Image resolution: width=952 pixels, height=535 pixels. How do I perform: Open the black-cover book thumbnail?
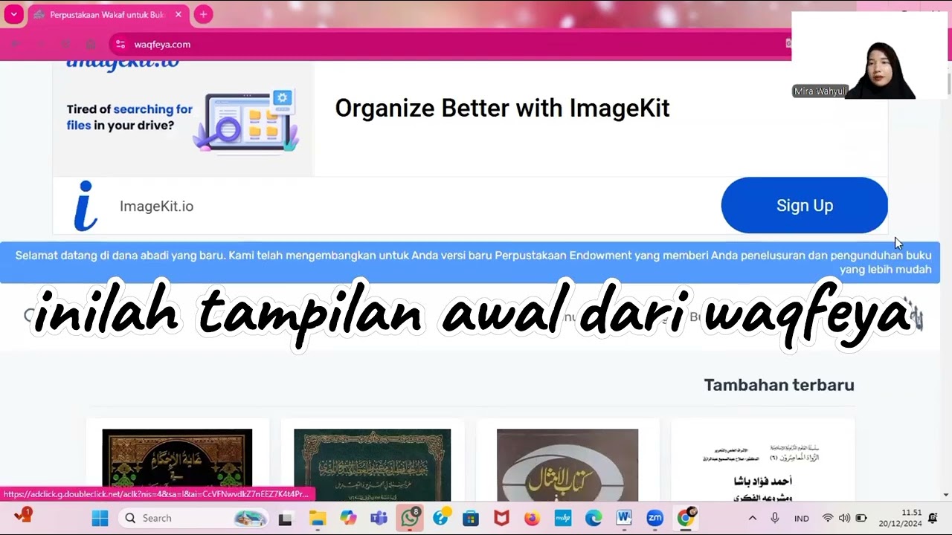pos(177,464)
